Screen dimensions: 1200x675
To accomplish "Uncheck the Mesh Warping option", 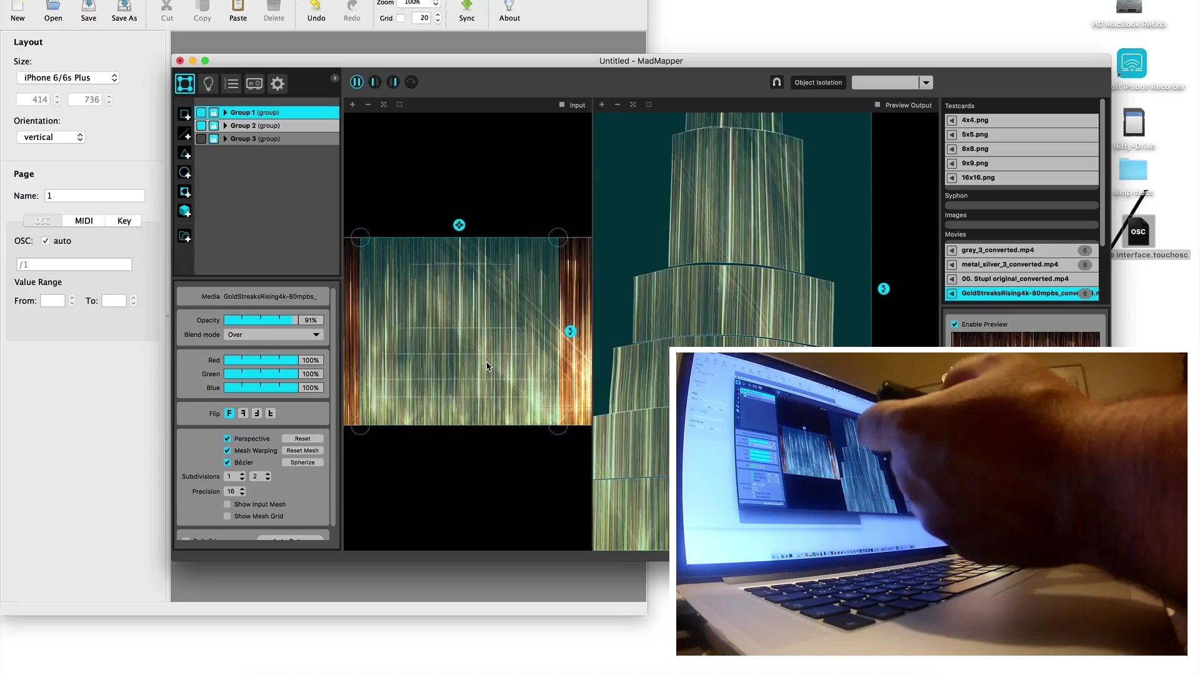I will pyautogui.click(x=226, y=450).
